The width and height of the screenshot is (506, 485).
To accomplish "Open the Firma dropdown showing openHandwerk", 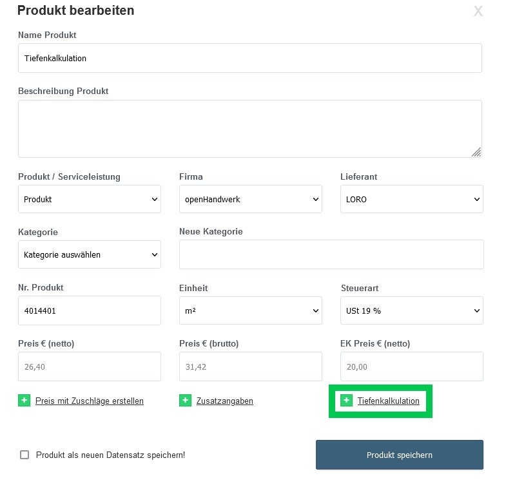I will (250, 199).
